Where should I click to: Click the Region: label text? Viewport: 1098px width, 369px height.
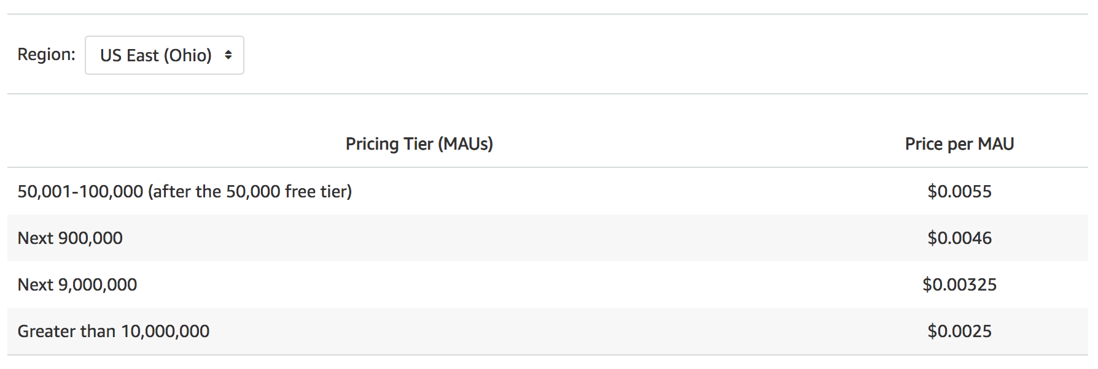pos(46,54)
